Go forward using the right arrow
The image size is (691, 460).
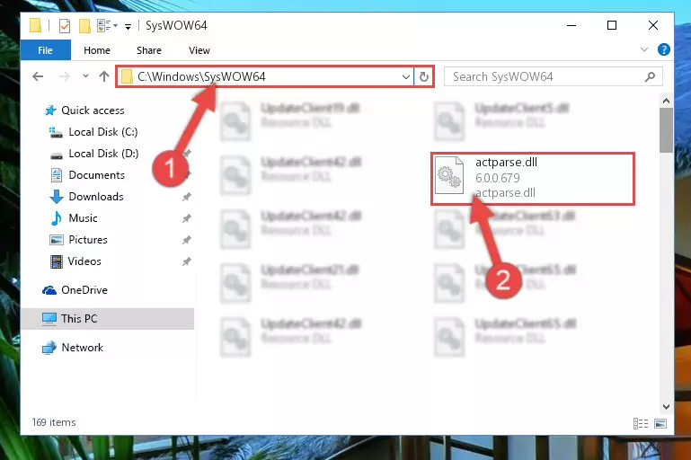[65, 76]
